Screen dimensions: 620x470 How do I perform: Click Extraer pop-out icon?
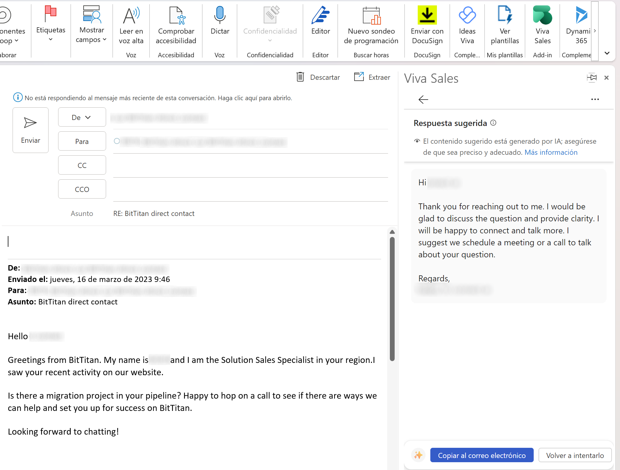point(359,77)
